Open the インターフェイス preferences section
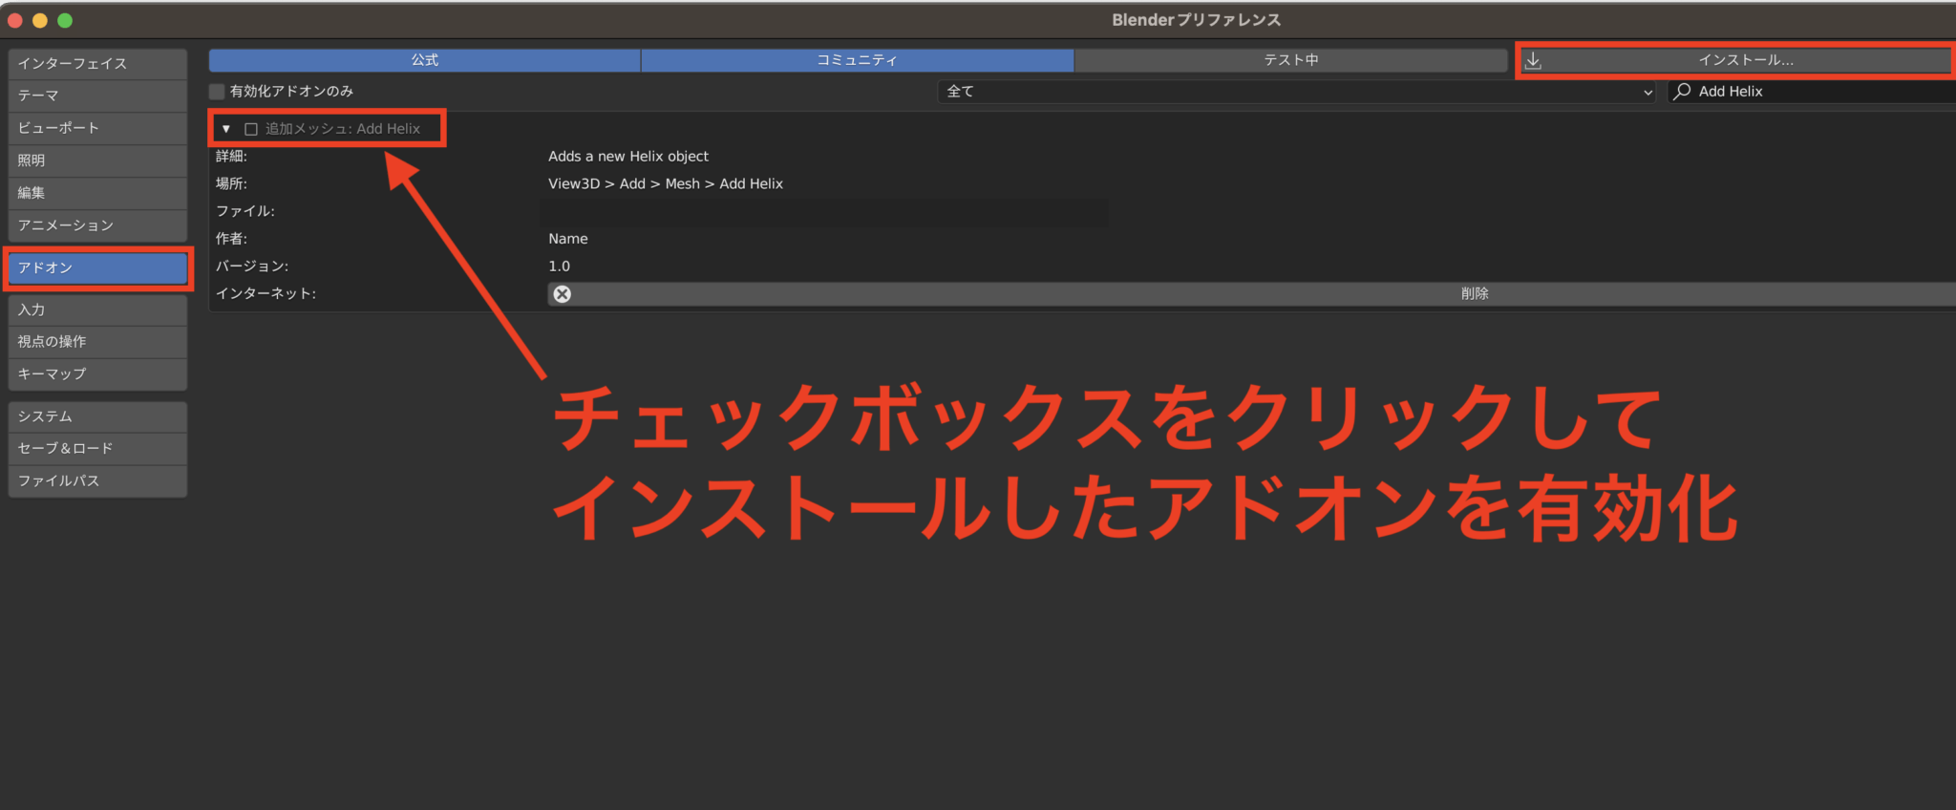1956x810 pixels. click(97, 64)
